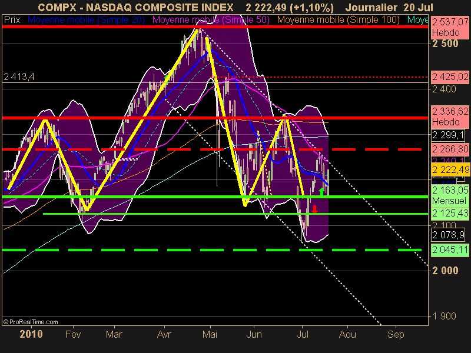Click the '2 078,9' price label

pos(448,235)
